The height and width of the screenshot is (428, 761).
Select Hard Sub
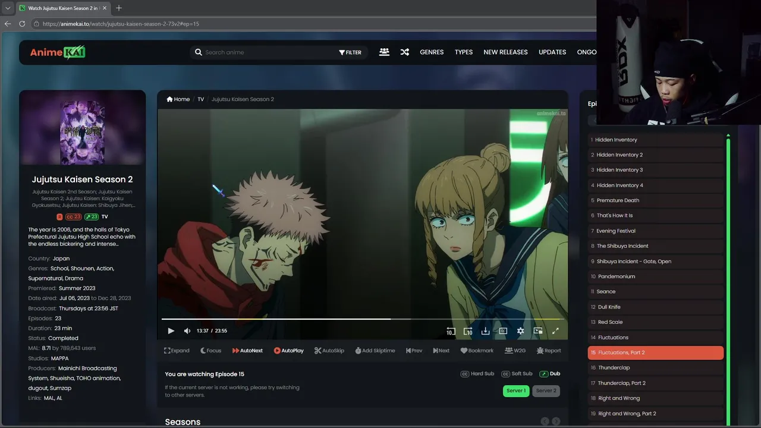click(477, 374)
